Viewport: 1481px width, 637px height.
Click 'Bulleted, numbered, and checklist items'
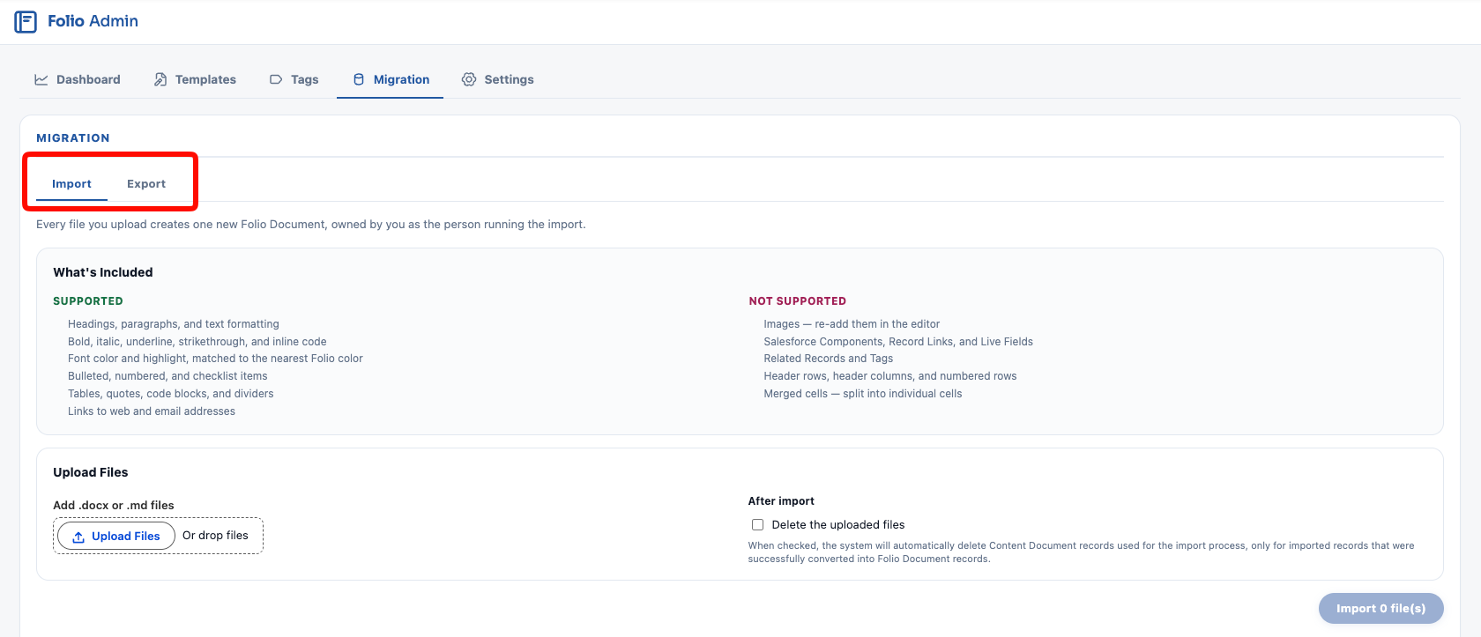click(x=167, y=376)
